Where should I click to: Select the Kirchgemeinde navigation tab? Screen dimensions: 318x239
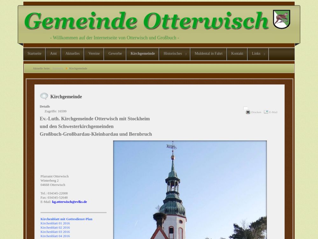[142, 54]
